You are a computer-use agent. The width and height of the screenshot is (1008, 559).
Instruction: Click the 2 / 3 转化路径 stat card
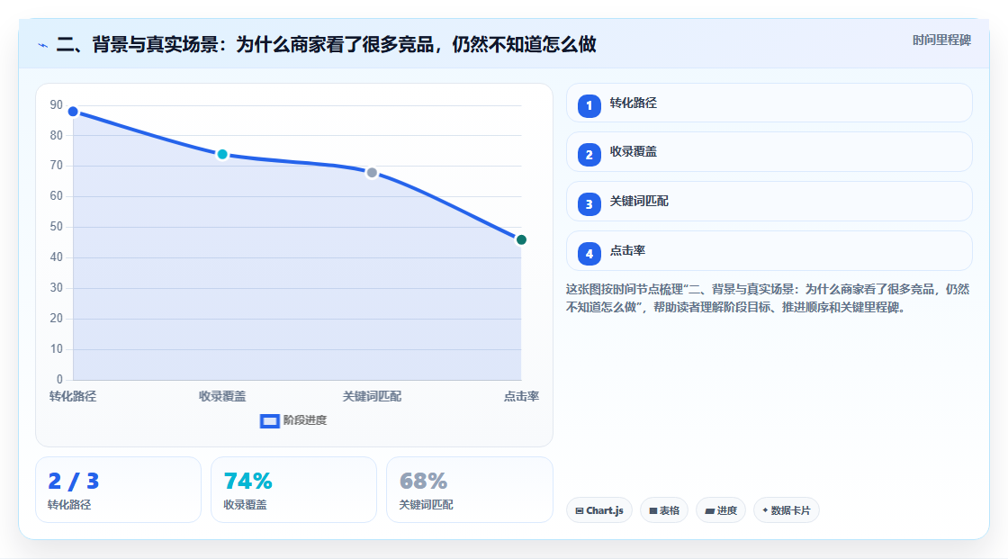[118, 490]
